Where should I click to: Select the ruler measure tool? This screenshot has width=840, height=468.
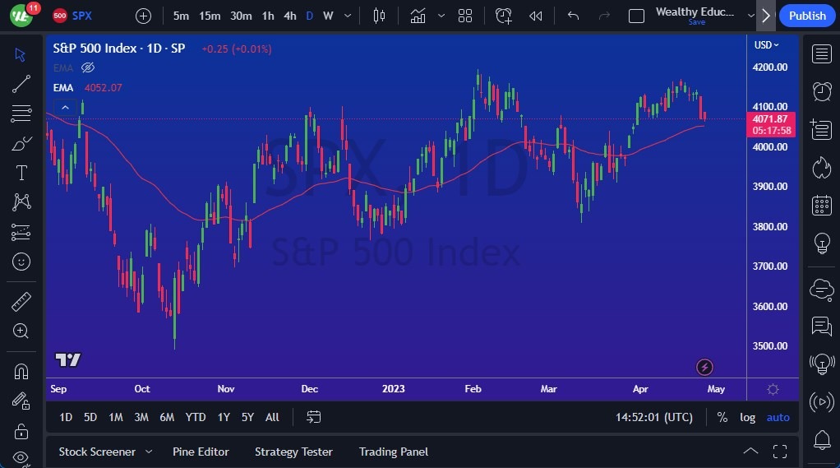coord(21,302)
